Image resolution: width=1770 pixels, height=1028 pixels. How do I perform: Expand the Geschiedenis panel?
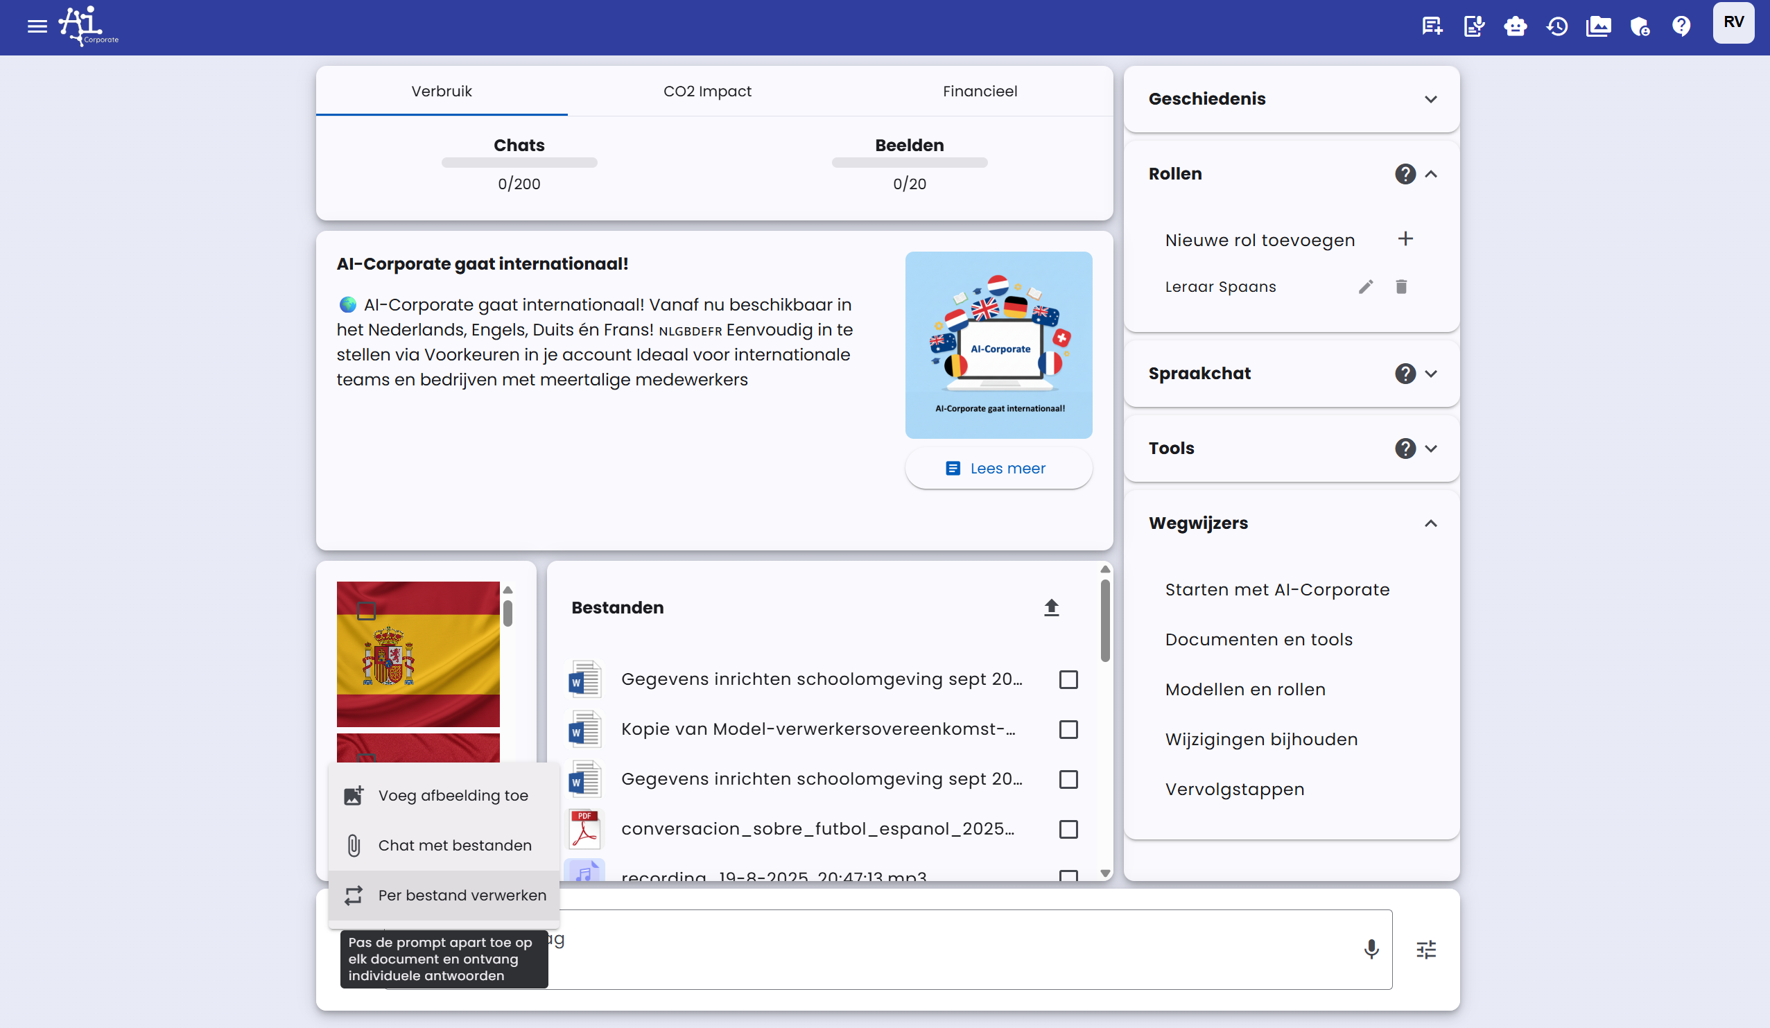click(x=1432, y=99)
